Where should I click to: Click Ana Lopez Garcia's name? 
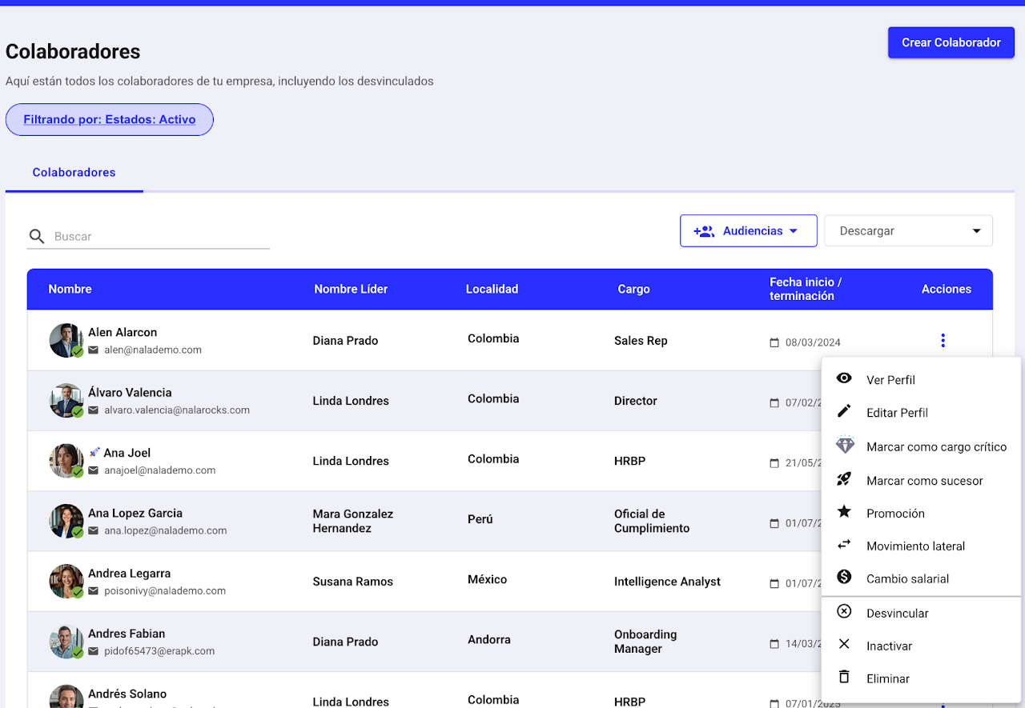pyautogui.click(x=135, y=514)
